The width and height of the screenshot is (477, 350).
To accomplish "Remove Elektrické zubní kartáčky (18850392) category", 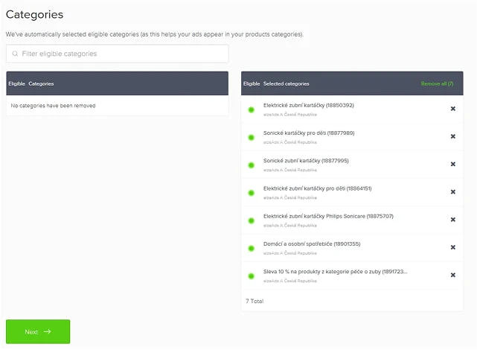I will click(452, 109).
